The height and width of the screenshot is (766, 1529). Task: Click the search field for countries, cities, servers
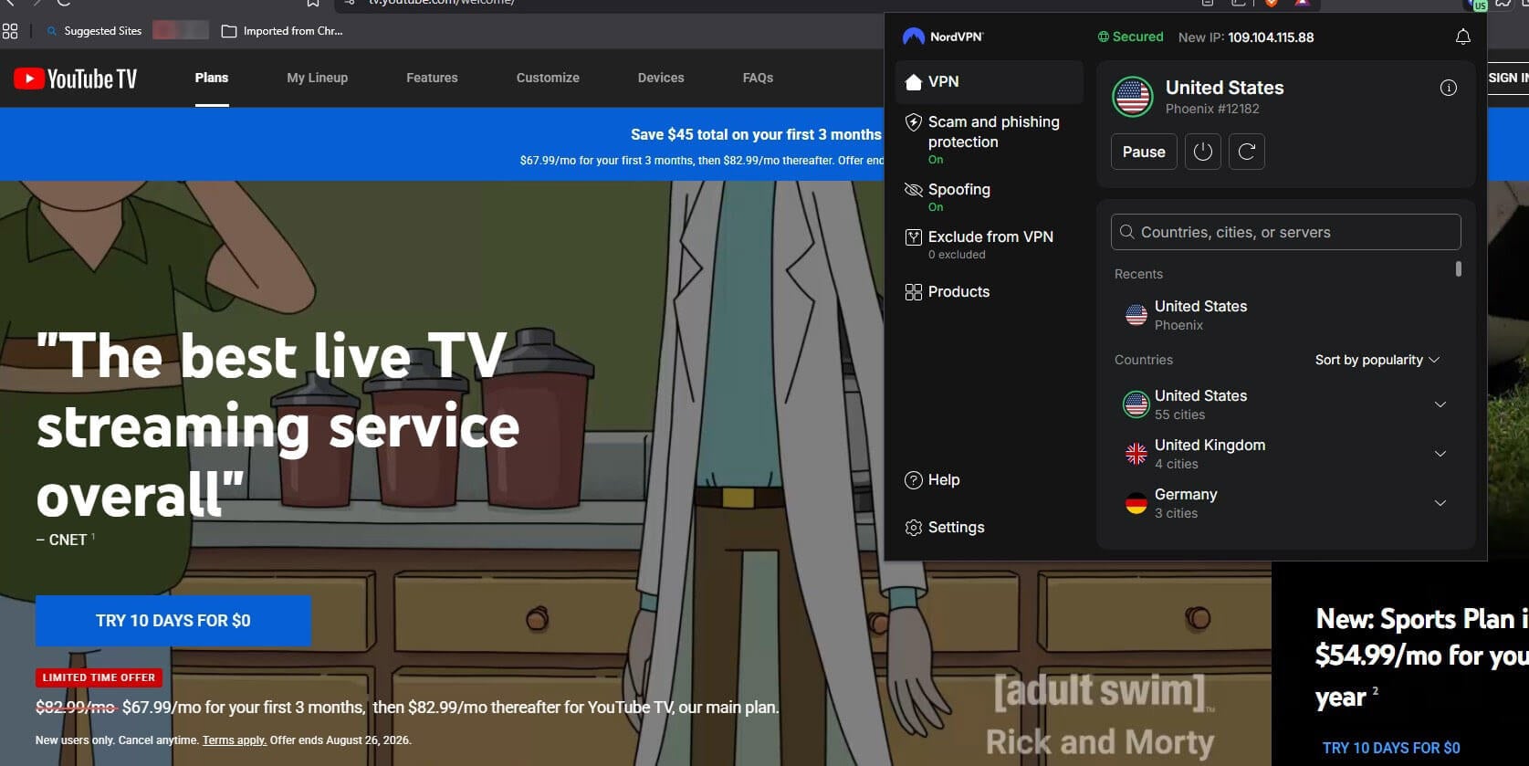click(1285, 232)
